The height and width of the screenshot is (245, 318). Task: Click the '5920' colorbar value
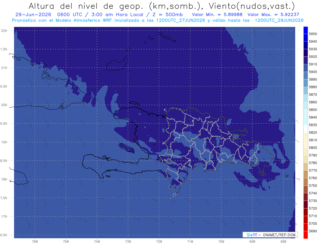pos(313,57)
